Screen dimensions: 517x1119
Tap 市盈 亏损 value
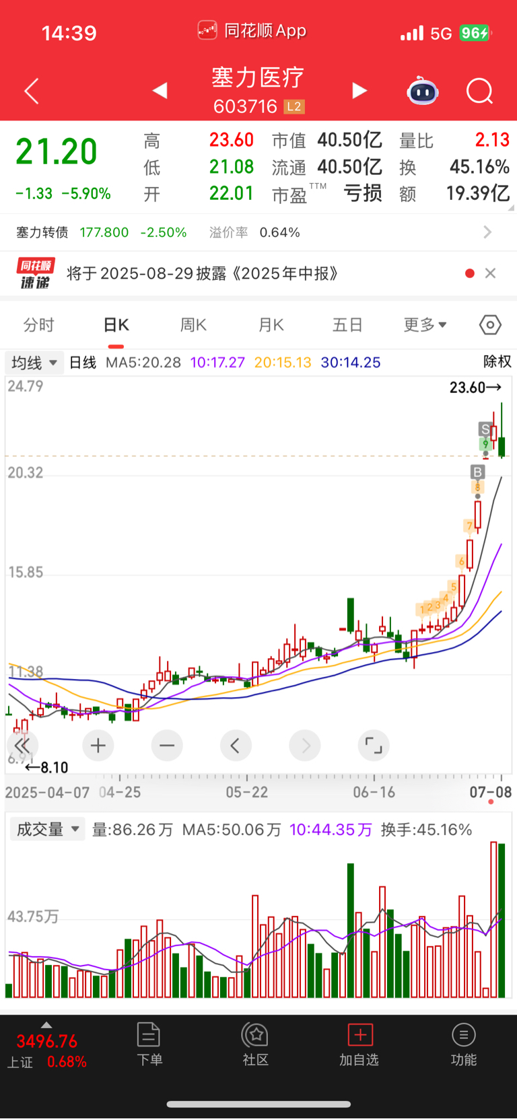tap(363, 194)
